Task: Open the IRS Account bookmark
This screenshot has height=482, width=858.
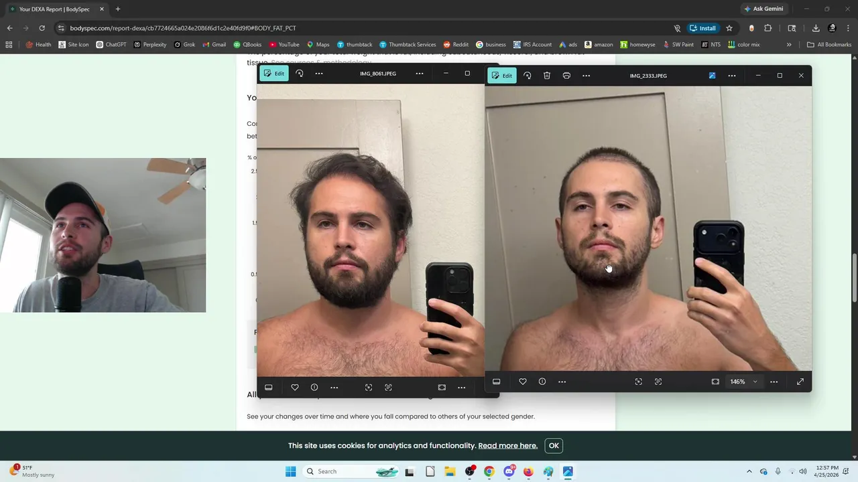Action: 532,45
